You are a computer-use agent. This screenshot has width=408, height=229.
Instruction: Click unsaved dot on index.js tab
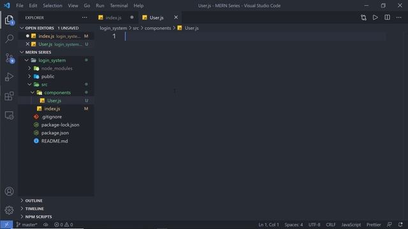pyautogui.click(x=132, y=17)
